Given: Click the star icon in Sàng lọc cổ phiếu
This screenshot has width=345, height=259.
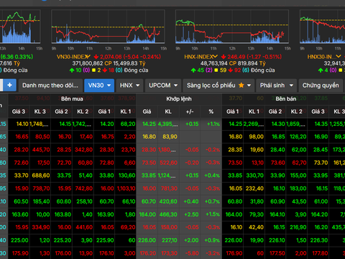Looking at the screenshot, I should (x=241, y=86).
